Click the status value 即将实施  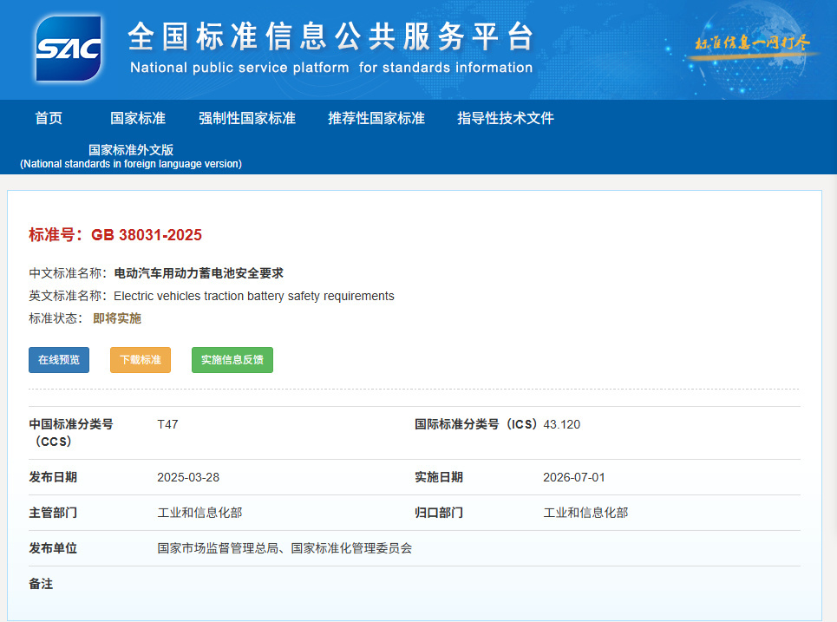(117, 318)
